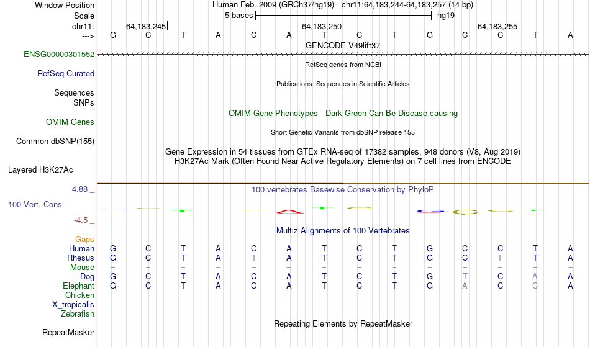Click the scale bar line above the ruler
590x347 pixels.
[343, 16]
